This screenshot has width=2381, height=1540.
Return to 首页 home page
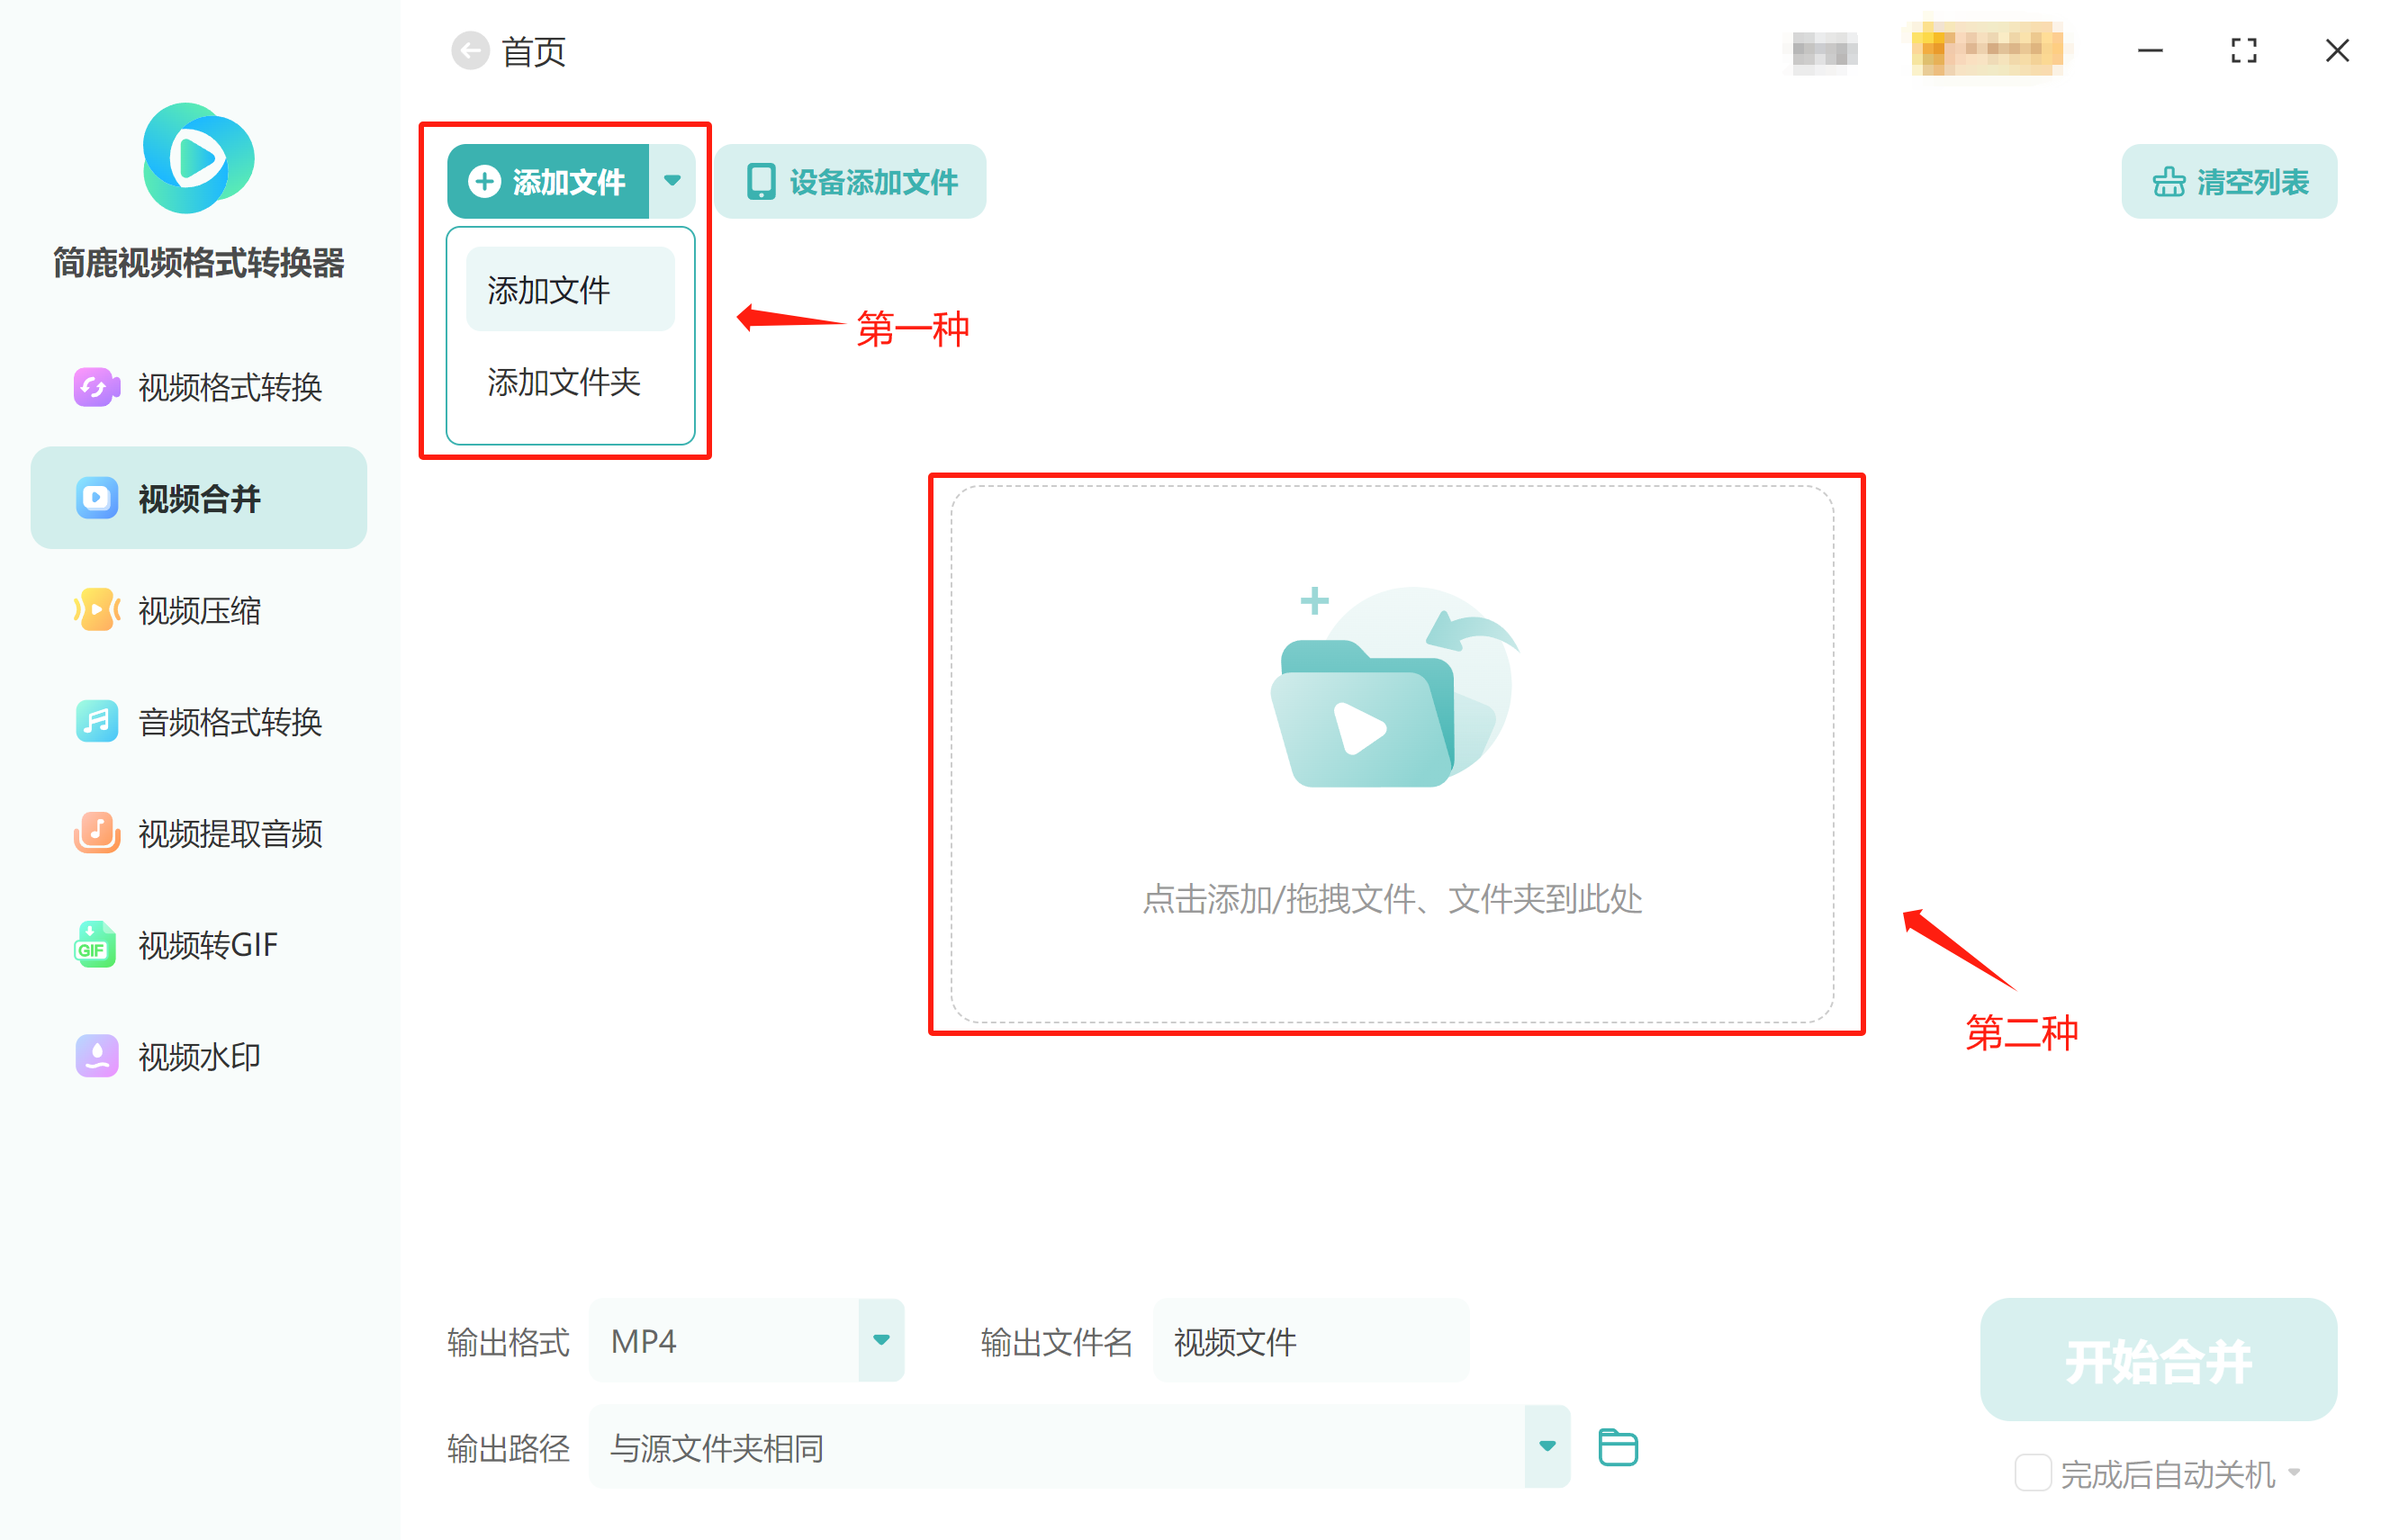(533, 51)
